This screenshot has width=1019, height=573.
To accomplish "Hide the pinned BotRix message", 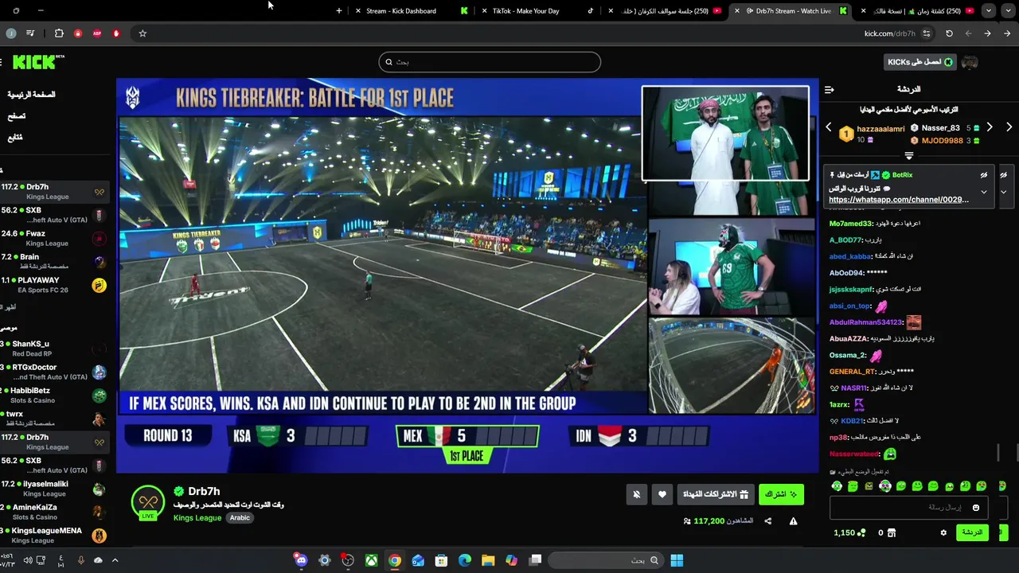I will pos(984,175).
